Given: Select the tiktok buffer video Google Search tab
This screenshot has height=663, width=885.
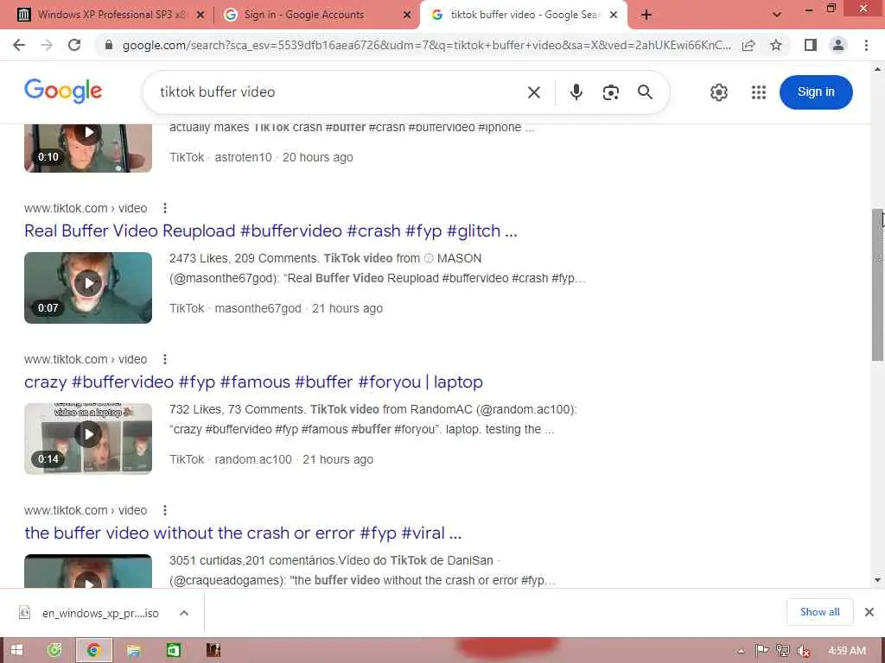Looking at the screenshot, I should (x=523, y=15).
